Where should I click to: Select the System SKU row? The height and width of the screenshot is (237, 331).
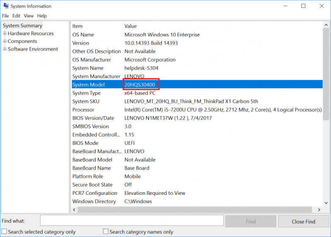point(197,101)
